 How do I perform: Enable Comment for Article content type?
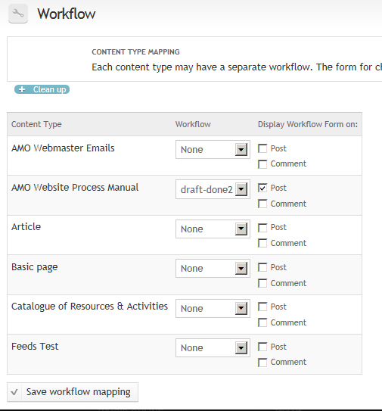(x=262, y=243)
